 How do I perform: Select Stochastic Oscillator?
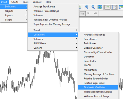(98, 87)
